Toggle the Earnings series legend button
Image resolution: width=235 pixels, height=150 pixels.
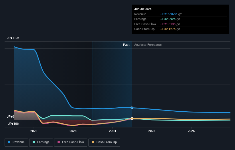[x=41, y=142]
